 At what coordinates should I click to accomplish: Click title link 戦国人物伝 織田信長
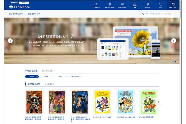(x=33, y=118)
